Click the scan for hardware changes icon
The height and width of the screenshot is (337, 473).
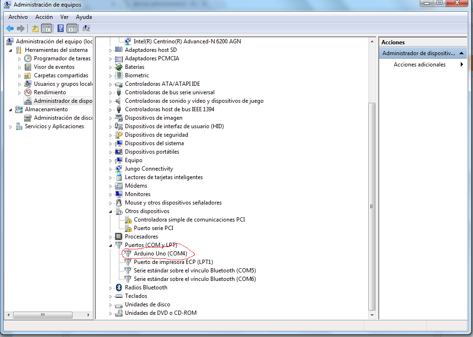[x=86, y=29]
